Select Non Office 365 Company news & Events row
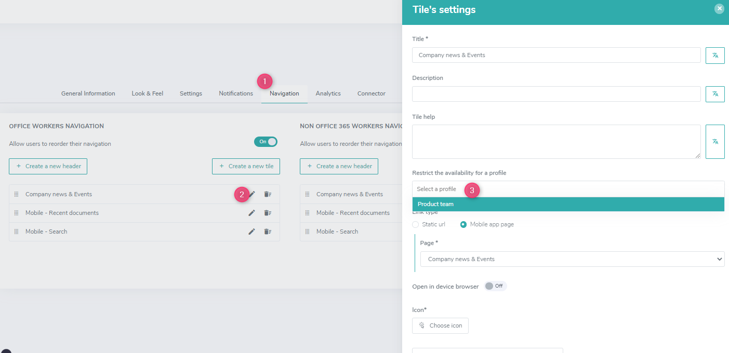Viewport: 729px width, 353px height. point(351,194)
